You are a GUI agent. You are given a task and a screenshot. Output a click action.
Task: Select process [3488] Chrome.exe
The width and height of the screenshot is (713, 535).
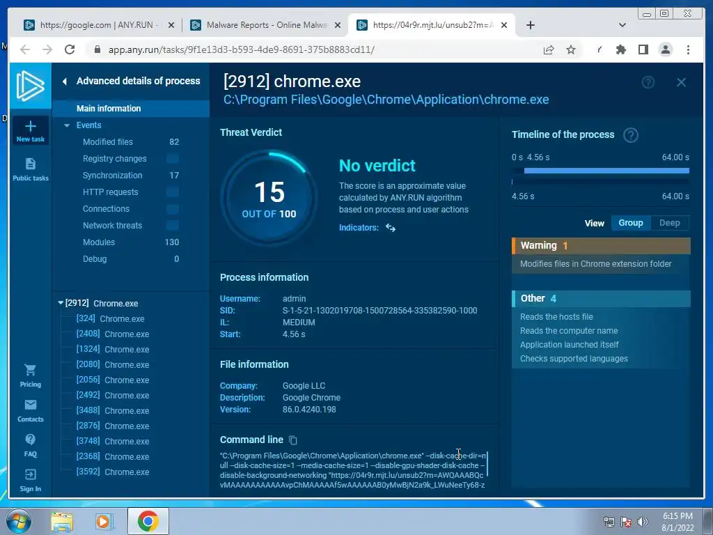coord(113,410)
